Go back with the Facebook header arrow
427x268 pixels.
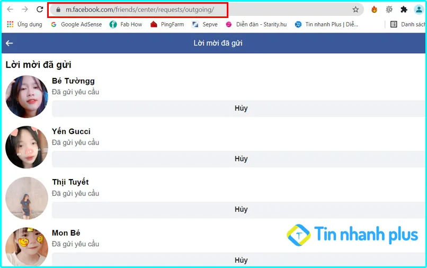click(9, 43)
